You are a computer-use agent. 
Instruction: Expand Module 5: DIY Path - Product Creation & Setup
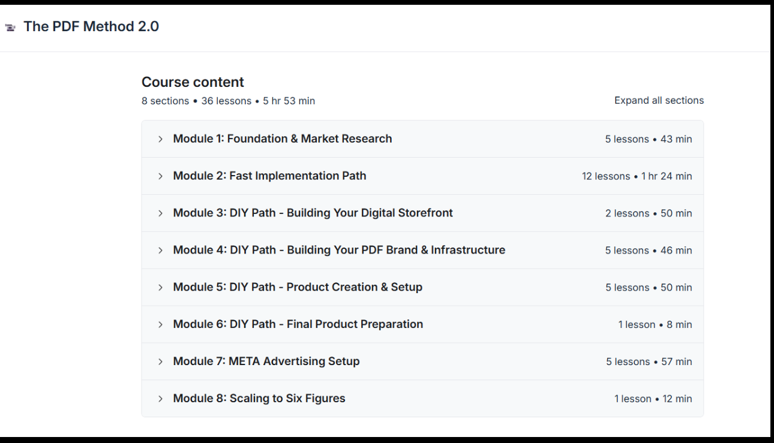click(160, 287)
